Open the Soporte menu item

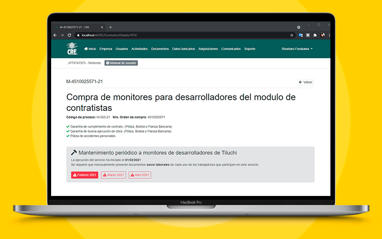tap(250, 49)
